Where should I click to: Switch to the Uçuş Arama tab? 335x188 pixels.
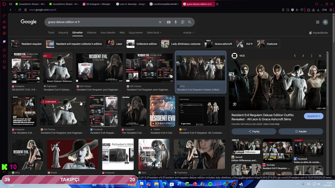136,33
